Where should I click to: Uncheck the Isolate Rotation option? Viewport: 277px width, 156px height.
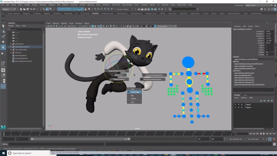(x=111, y=79)
